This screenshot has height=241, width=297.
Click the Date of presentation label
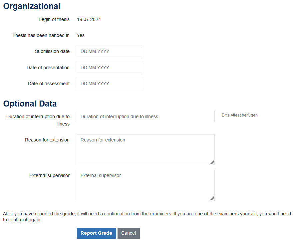pyautogui.click(x=48, y=68)
